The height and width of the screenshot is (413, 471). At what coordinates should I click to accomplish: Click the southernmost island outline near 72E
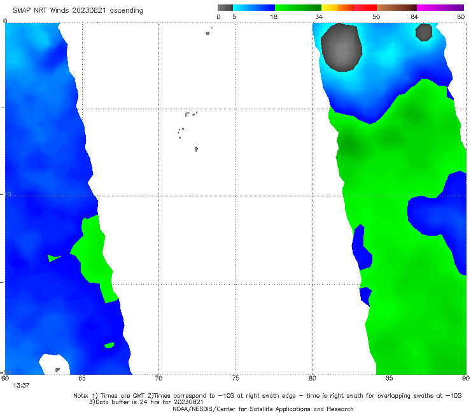click(196, 149)
